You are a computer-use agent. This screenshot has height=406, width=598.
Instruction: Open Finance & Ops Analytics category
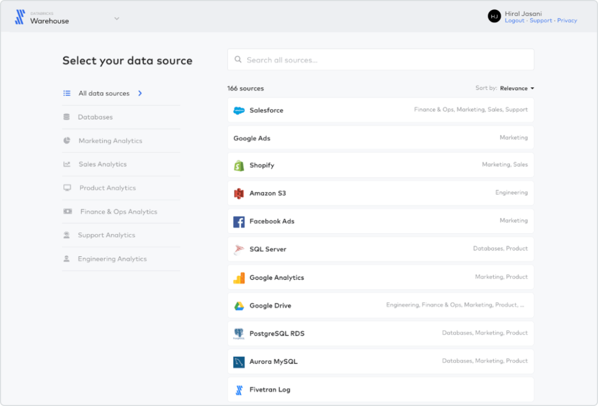(118, 212)
